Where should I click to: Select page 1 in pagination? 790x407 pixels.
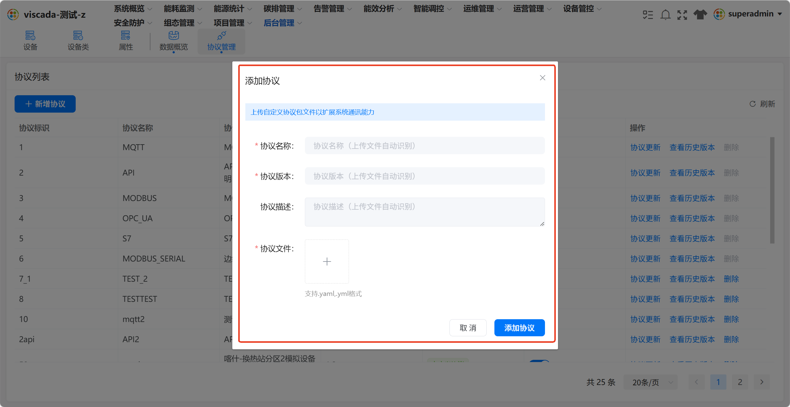pos(718,382)
